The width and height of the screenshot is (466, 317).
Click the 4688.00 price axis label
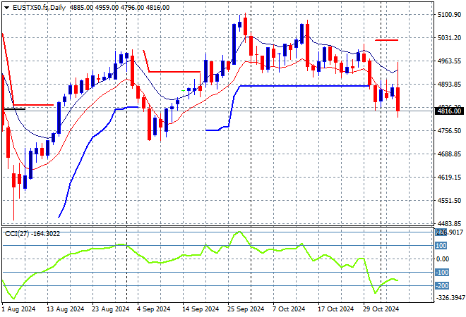point(448,154)
